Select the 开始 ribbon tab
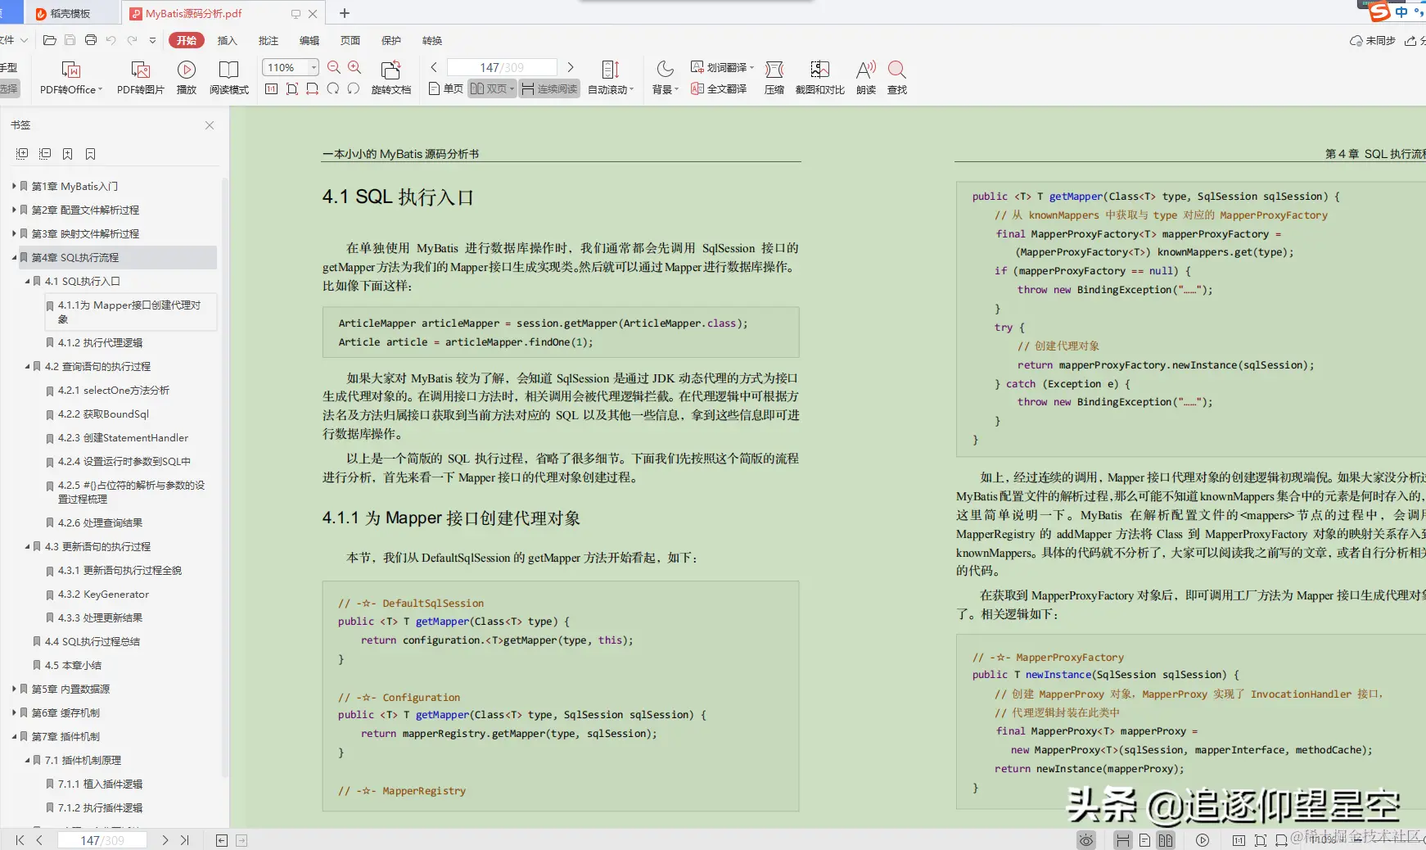 pos(187,40)
